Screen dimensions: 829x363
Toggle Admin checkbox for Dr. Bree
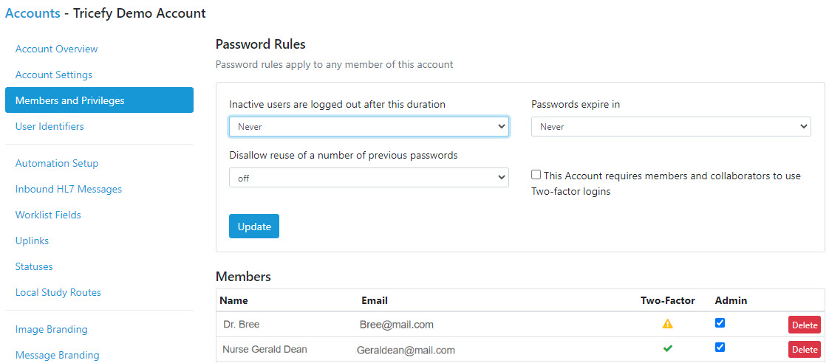[x=720, y=322]
